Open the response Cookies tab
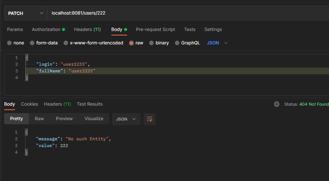Image resolution: width=329 pixels, height=181 pixels. [30, 104]
